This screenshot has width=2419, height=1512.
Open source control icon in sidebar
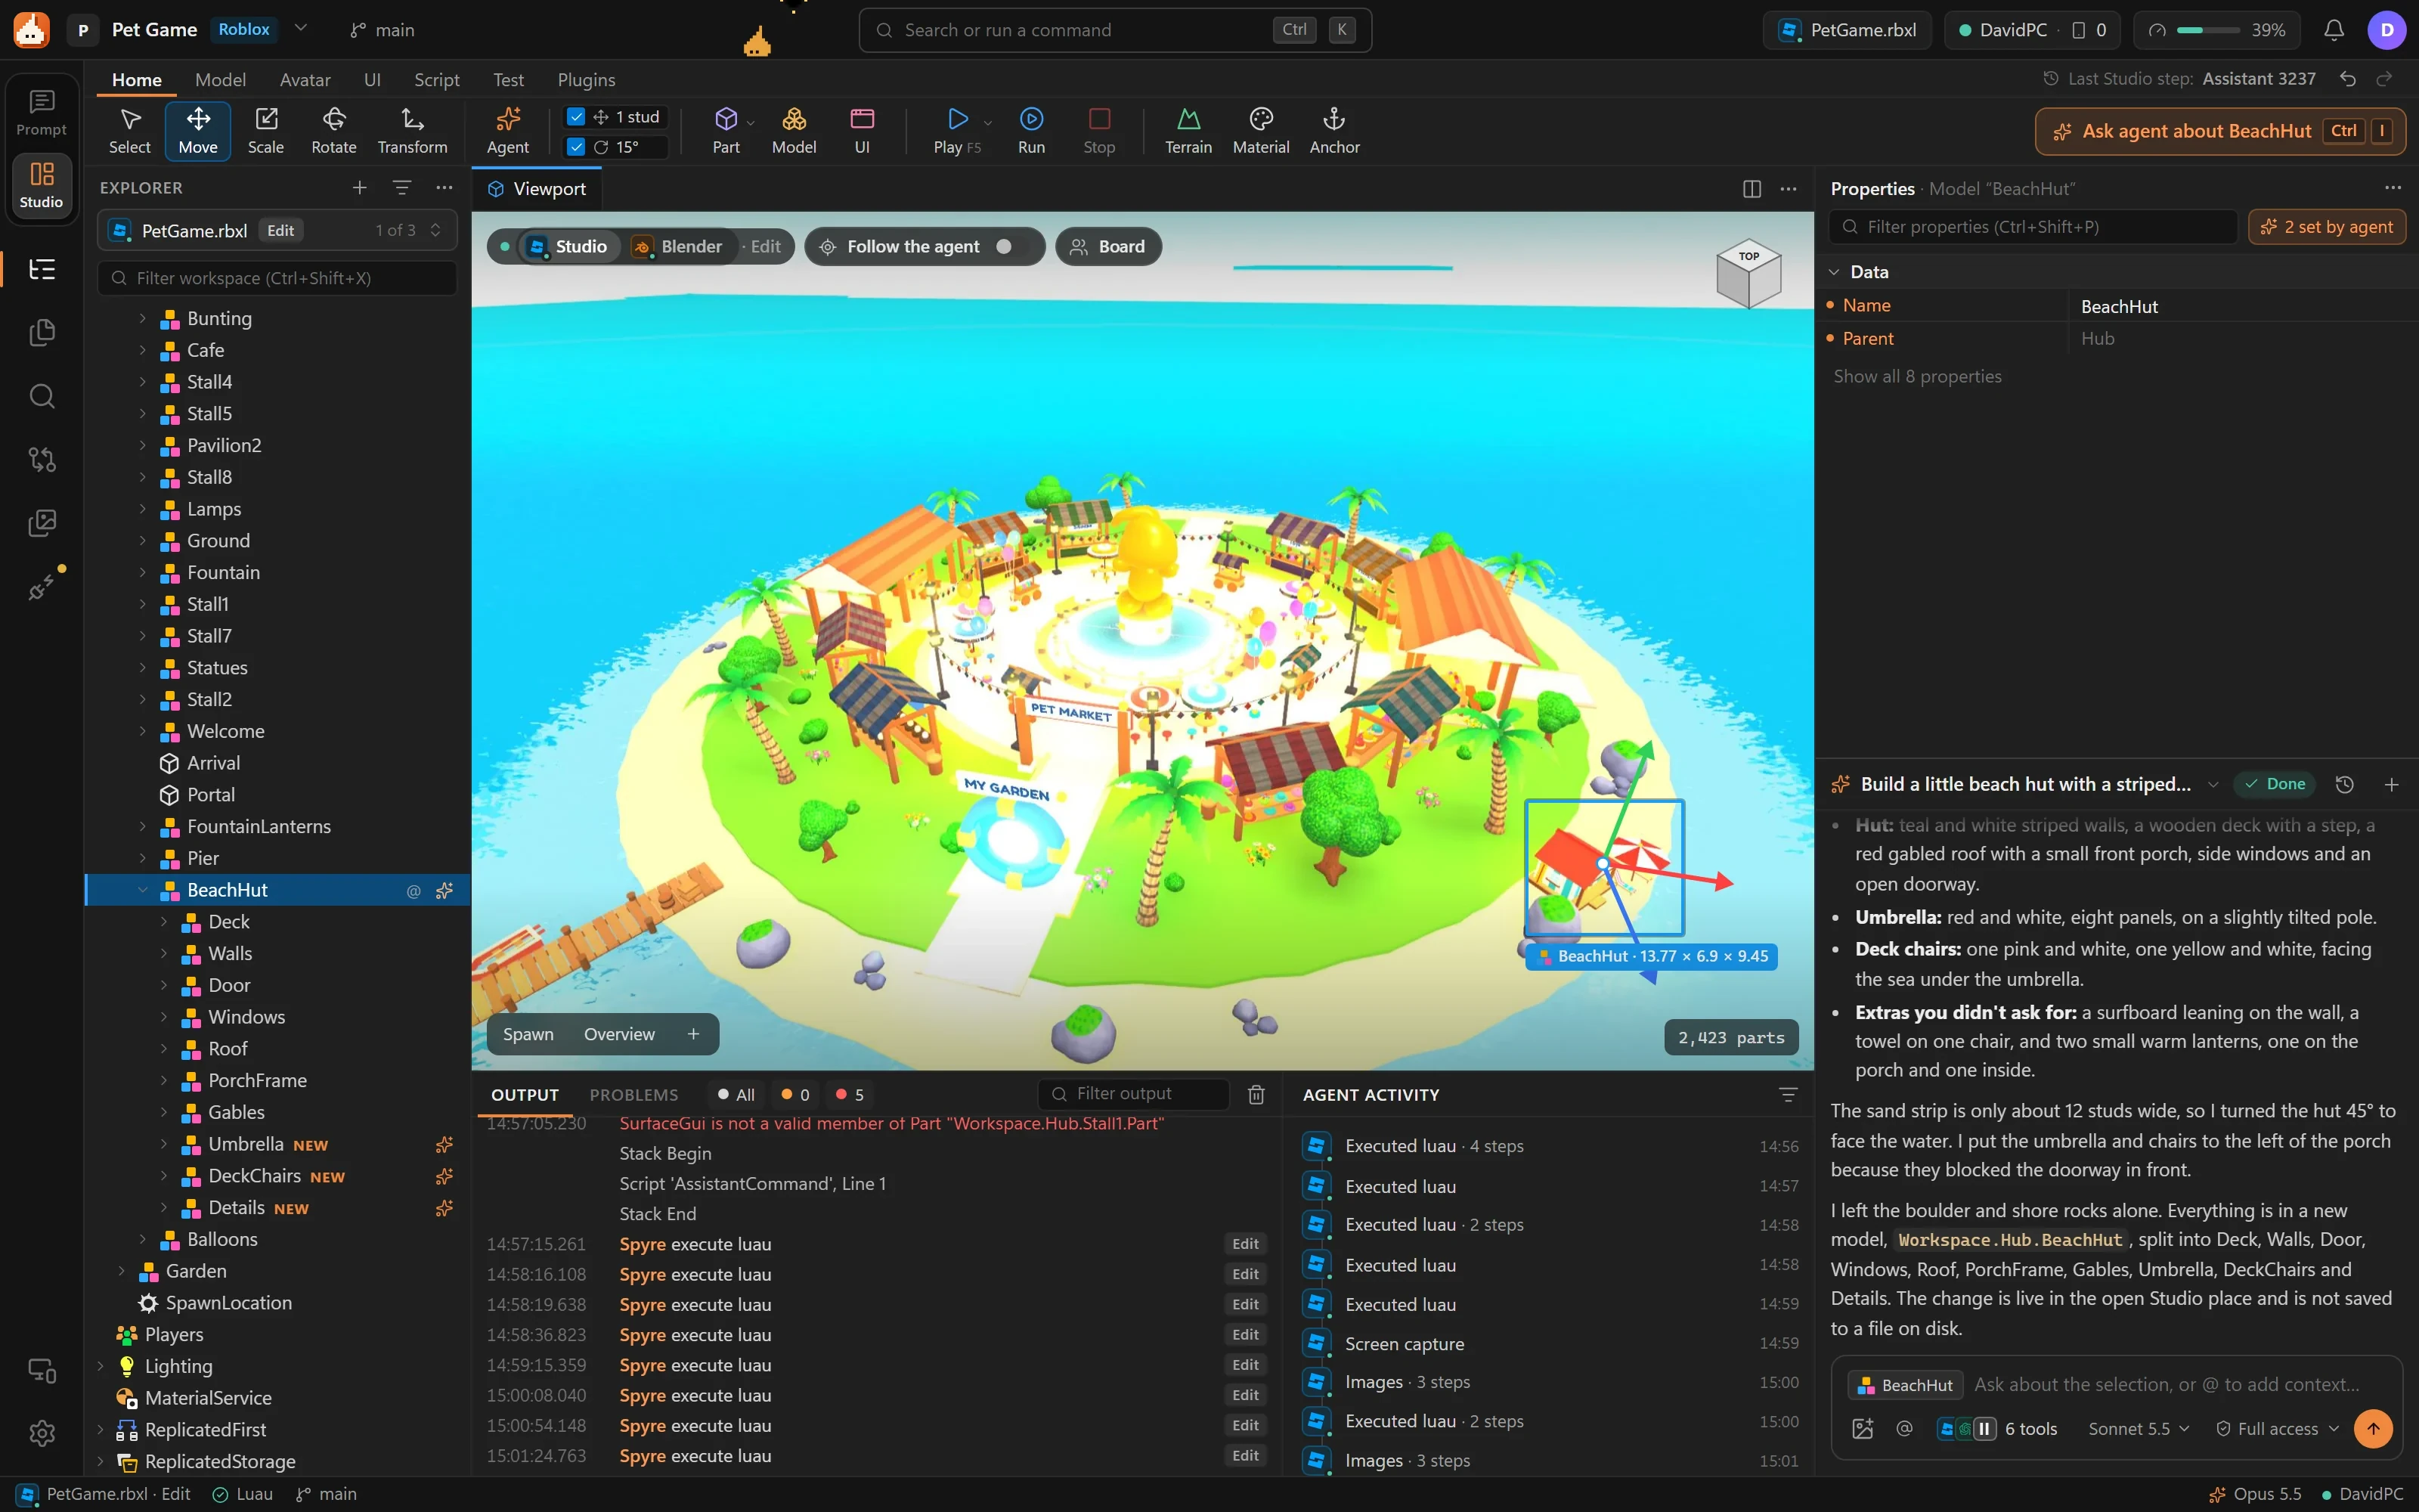coord(42,459)
